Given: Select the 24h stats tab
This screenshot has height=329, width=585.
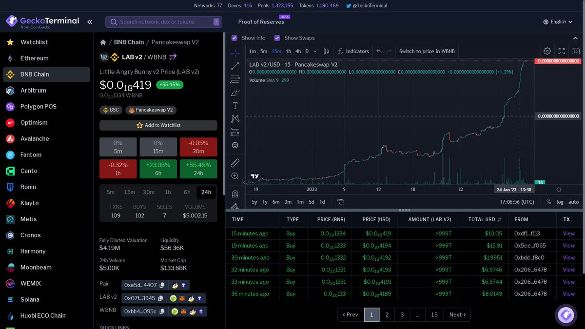Looking at the screenshot, I should coord(206,192).
